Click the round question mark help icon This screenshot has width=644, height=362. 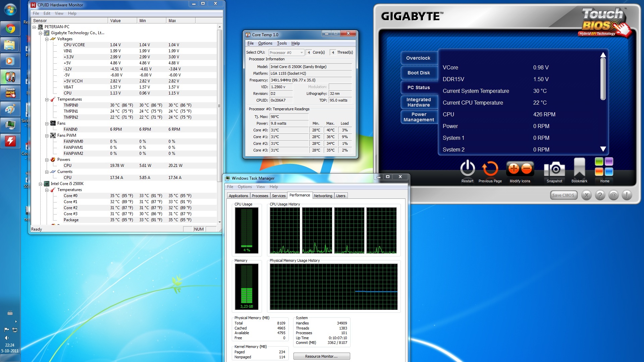pos(600,195)
